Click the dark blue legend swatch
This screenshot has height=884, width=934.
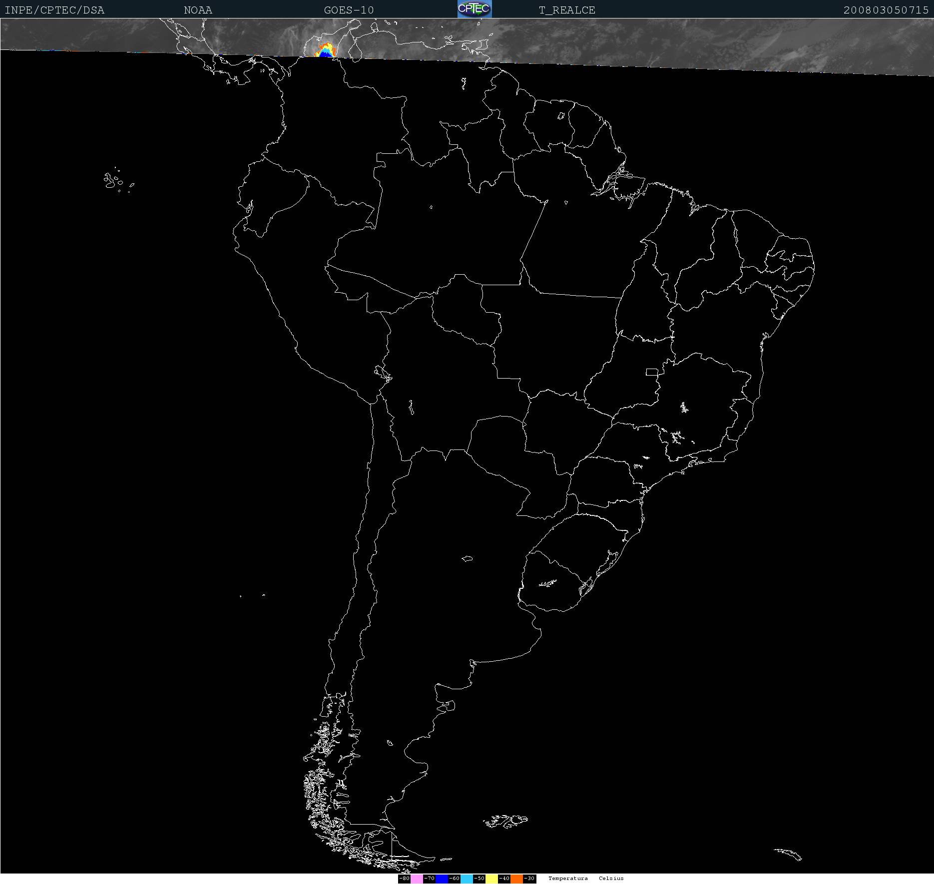pos(442,879)
